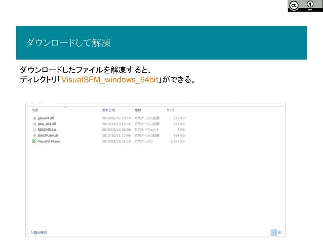Image resolution: width=323 pixels, height=242 pixels.
Task: Click the file name glew64.dll
Action: [46, 118]
